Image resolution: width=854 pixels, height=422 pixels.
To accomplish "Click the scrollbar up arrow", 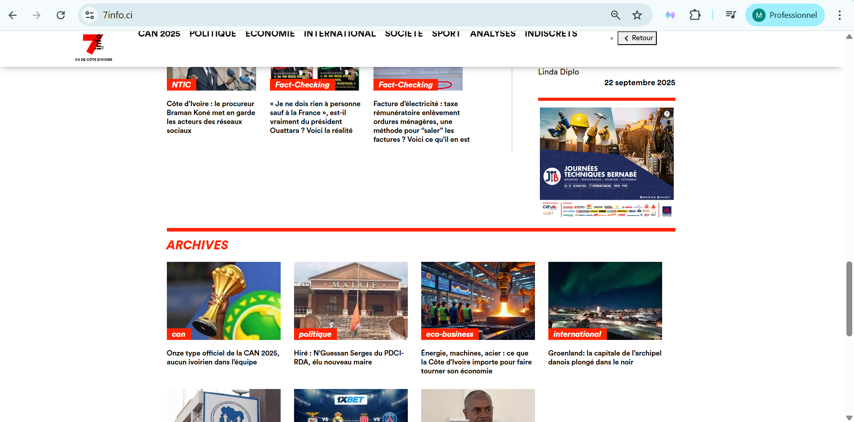I will coord(849,37).
